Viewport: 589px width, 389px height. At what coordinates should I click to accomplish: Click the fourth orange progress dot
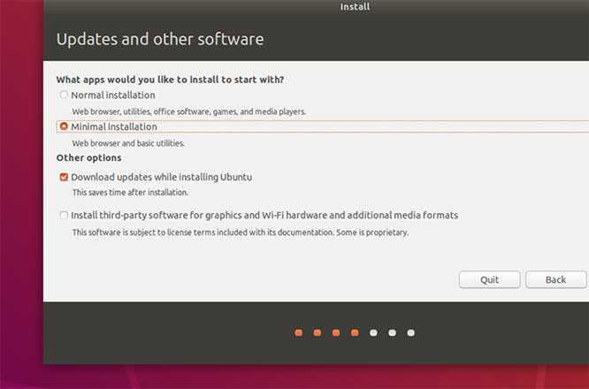[355, 333]
